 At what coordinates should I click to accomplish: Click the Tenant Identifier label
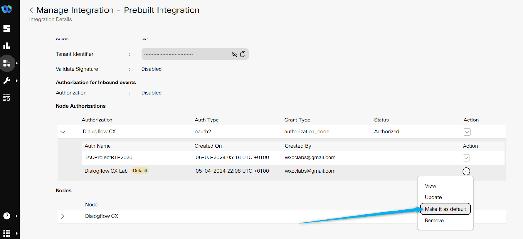click(75, 54)
